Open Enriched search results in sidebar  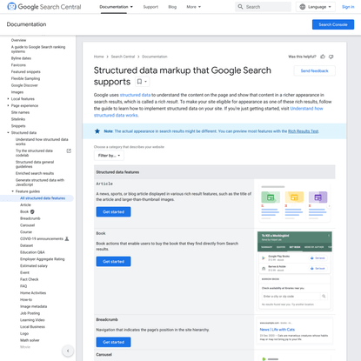pos(35,173)
